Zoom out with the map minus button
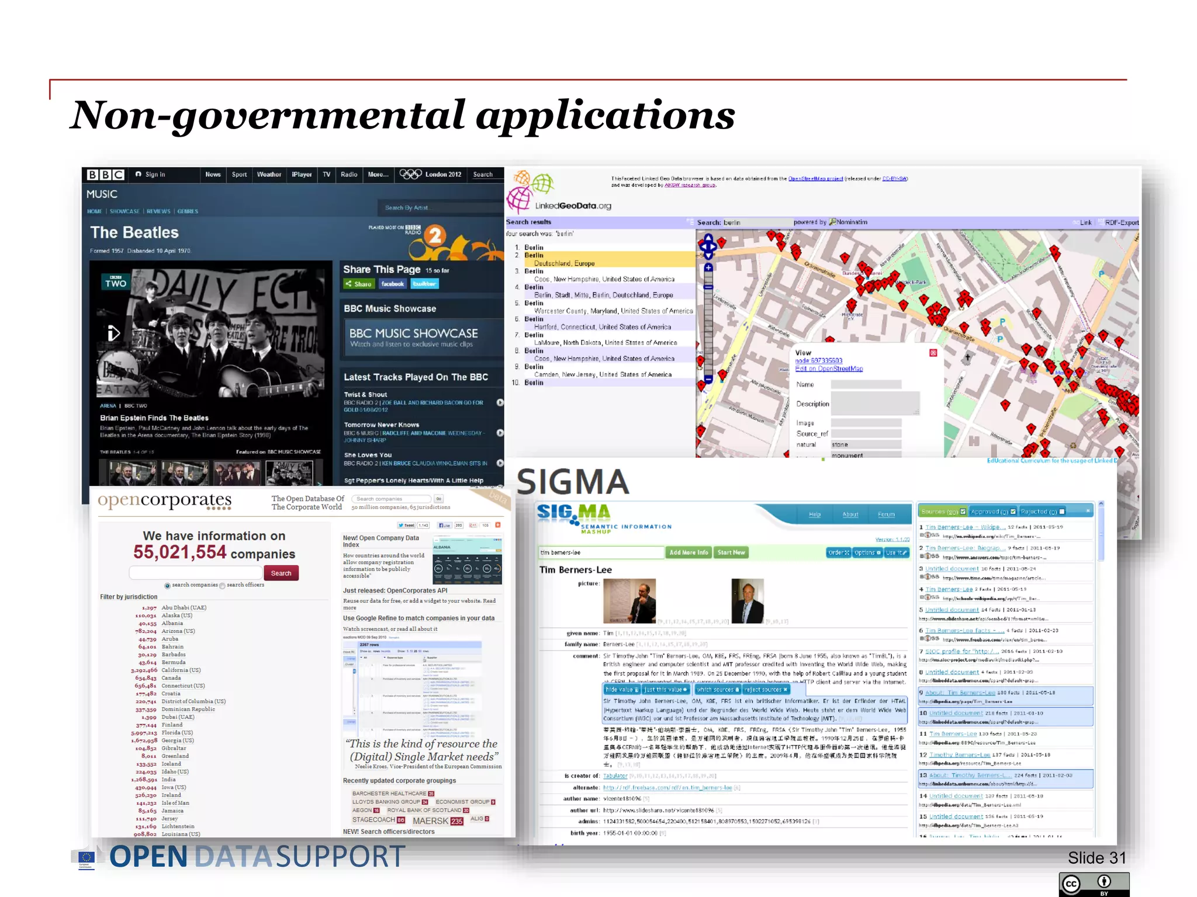Image resolution: width=1197 pixels, height=897 pixels. (708, 379)
